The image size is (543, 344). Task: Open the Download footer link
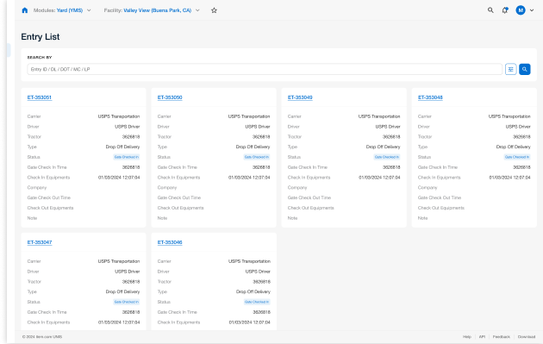tap(527, 337)
